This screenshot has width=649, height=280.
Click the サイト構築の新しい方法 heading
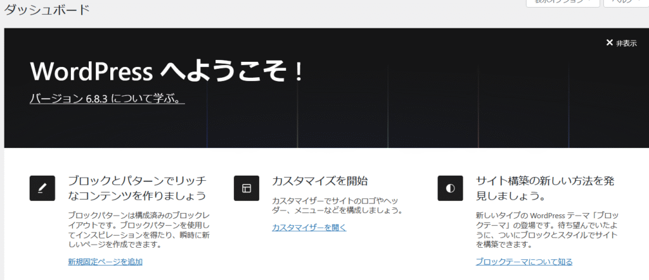tap(545, 188)
